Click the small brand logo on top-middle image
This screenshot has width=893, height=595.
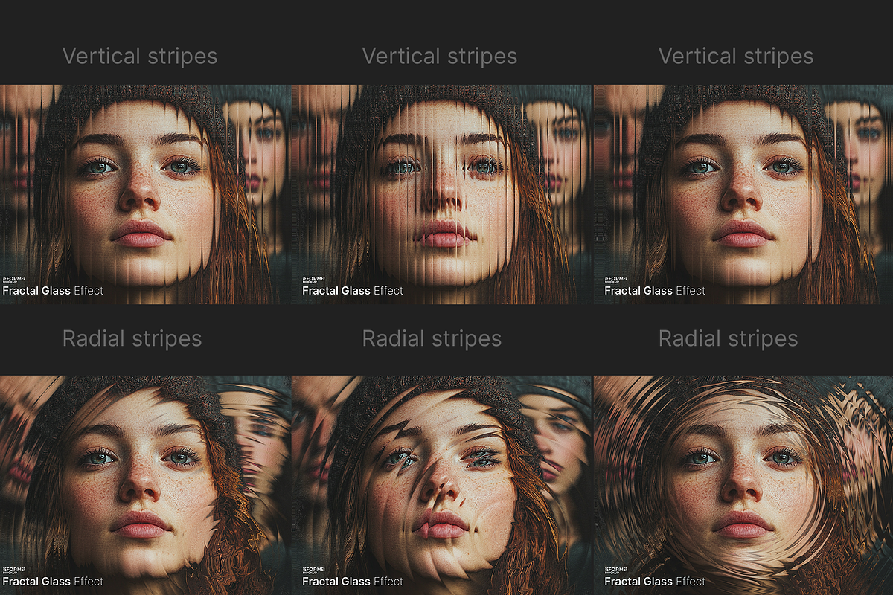tap(314, 279)
